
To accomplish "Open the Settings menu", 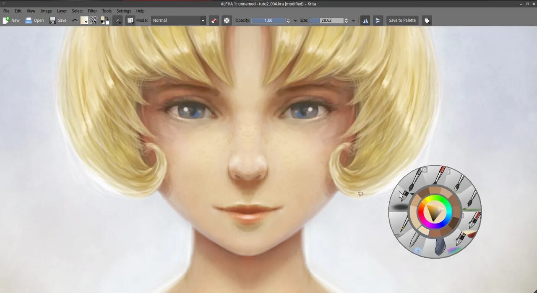I will pos(124,11).
